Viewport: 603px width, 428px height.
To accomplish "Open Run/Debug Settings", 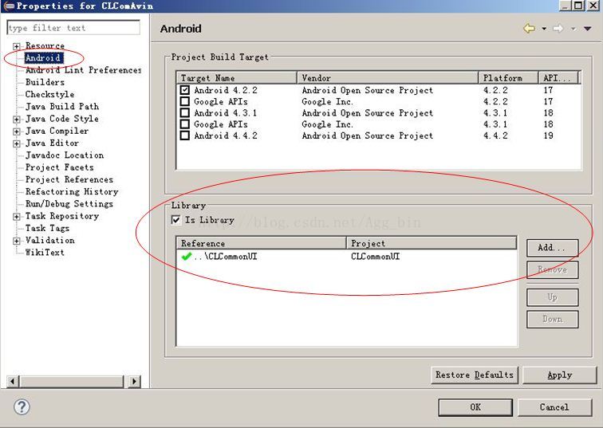I will click(69, 204).
